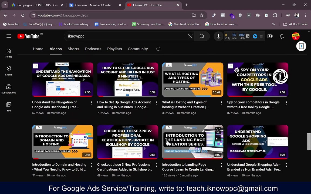The width and height of the screenshot is (311, 194).
Task: Open Merchant hosted bookmark
Action: 185,24
